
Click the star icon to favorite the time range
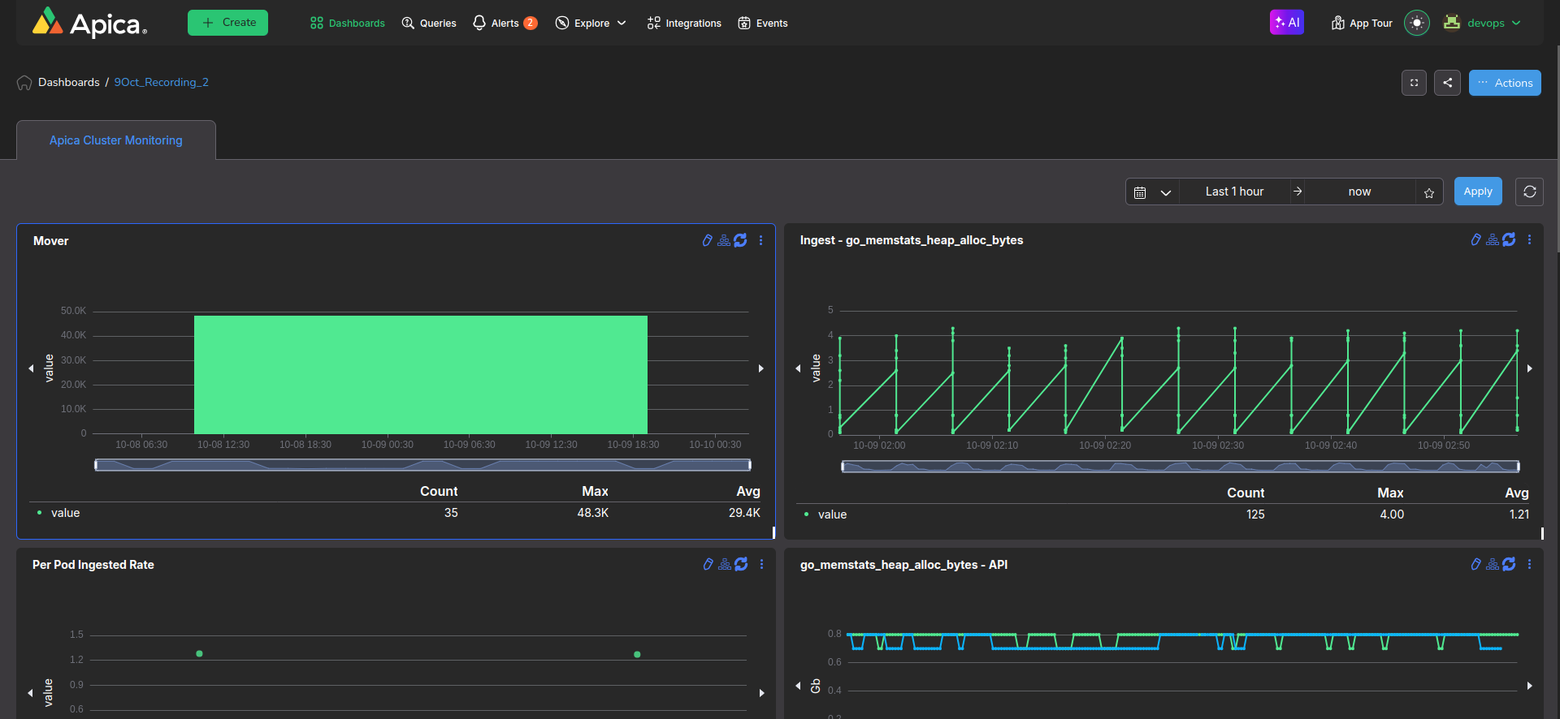1429,192
